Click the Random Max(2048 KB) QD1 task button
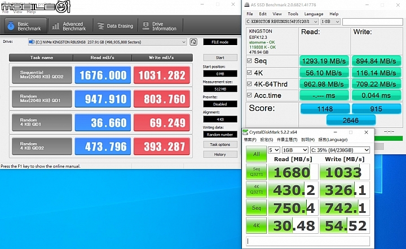This screenshot has height=249, width=406. click(42, 98)
